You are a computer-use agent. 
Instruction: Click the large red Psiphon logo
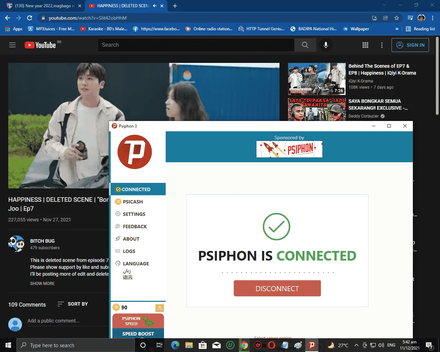[x=134, y=152]
